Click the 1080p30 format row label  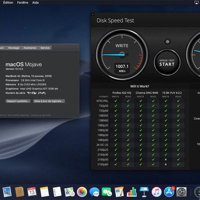[103, 130]
